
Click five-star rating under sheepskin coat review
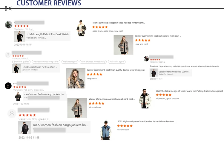click(x=100, y=27)
